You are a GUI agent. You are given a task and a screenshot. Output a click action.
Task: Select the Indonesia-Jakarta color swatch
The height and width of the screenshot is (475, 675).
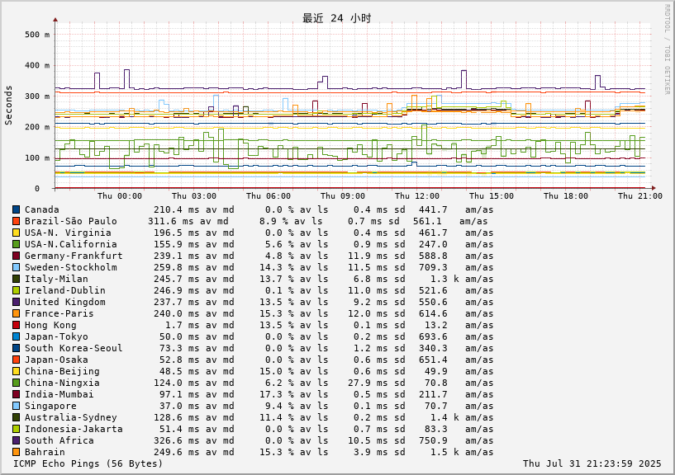17,429
